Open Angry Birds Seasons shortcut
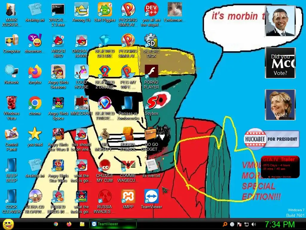This screenshot has width=306, height=230. point(58,77)
